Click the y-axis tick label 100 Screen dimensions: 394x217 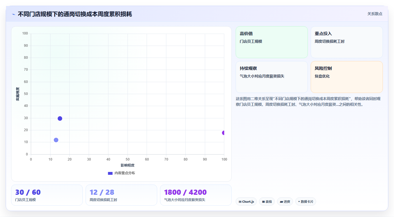pyautogui.click(x=25, y=34)
